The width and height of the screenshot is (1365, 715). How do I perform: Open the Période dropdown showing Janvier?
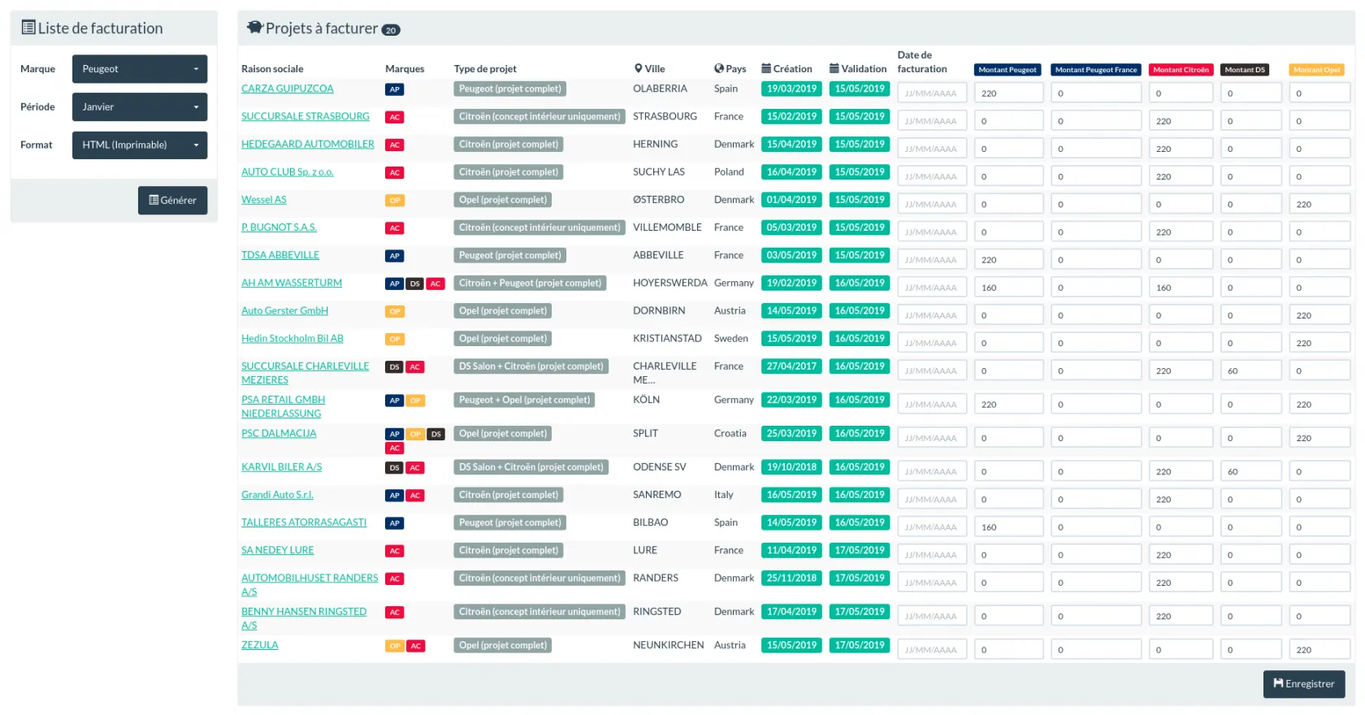140,107
